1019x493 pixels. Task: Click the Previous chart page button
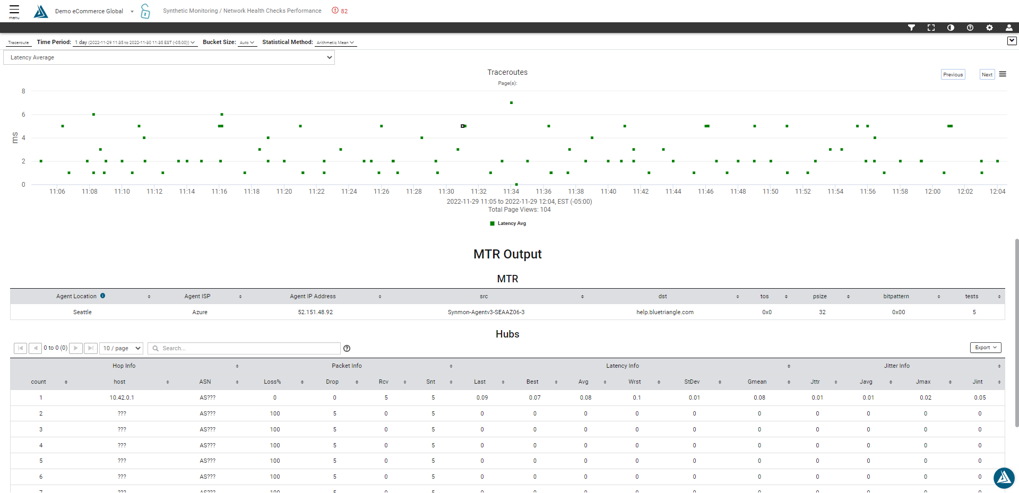pyautogui.click(x=953, y=75)
